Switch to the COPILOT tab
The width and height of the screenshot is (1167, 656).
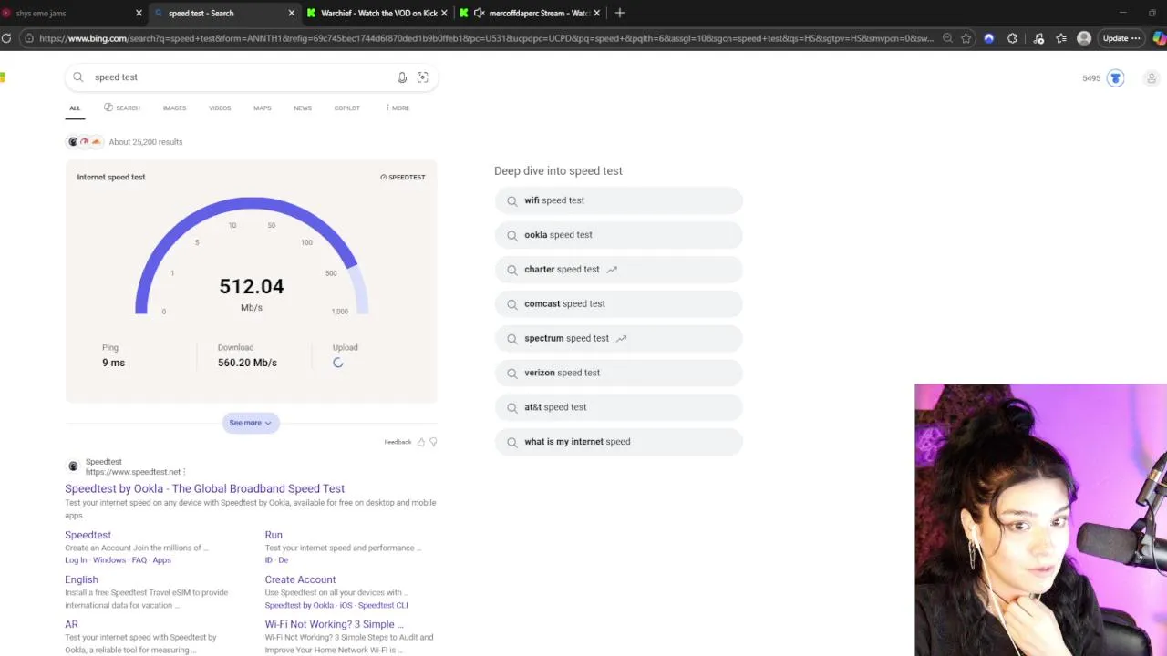click(x=346, y=108)
